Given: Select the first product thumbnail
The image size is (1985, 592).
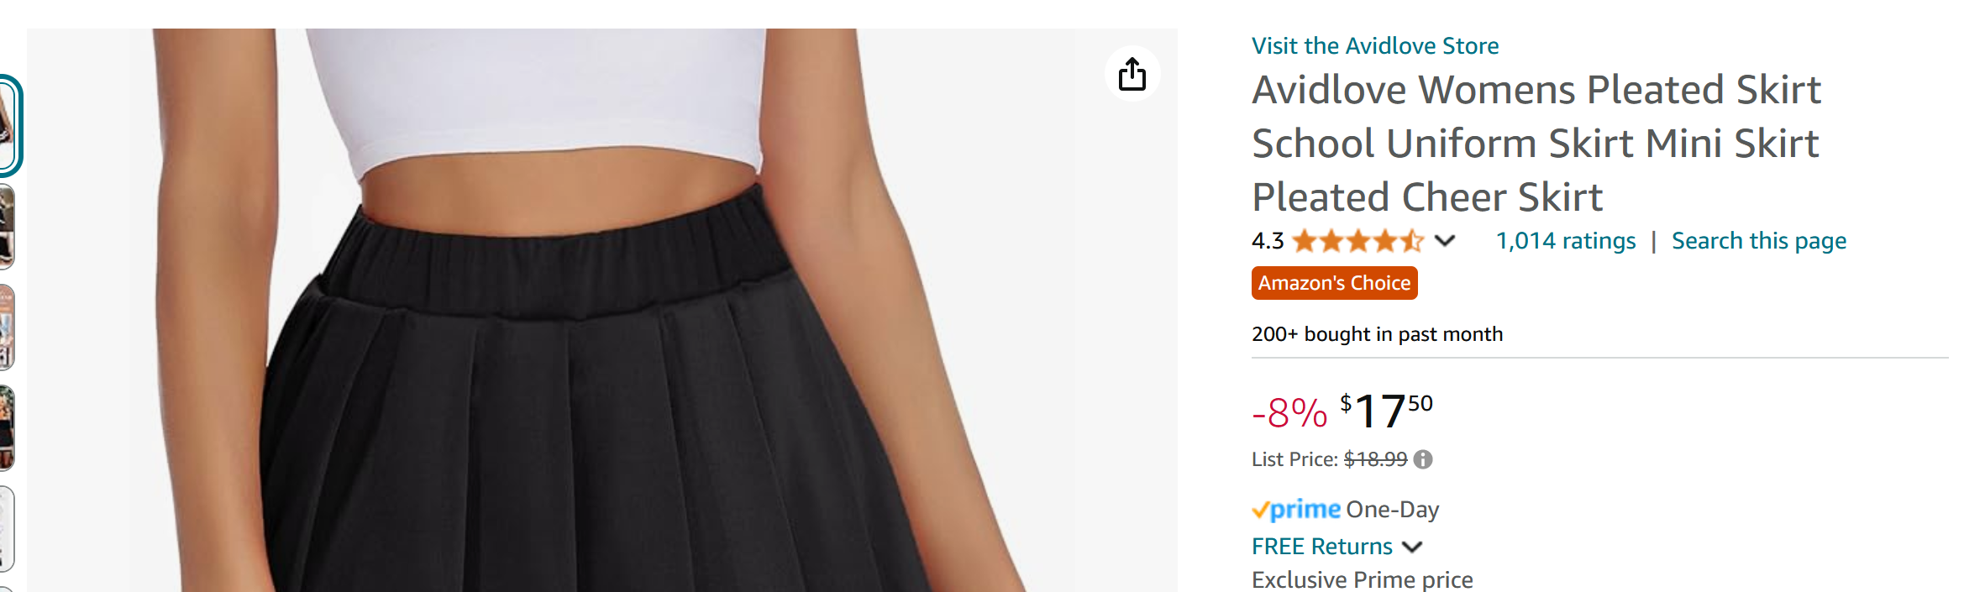Looking at the screenshot, I should tap(8, 126).
